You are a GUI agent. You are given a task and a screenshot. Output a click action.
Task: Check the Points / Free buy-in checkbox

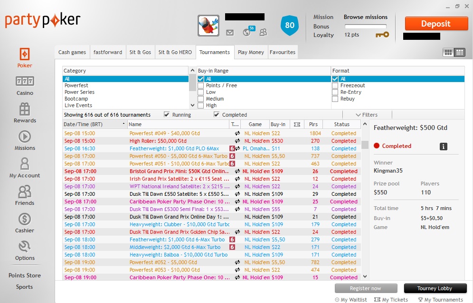pos(200,85)
